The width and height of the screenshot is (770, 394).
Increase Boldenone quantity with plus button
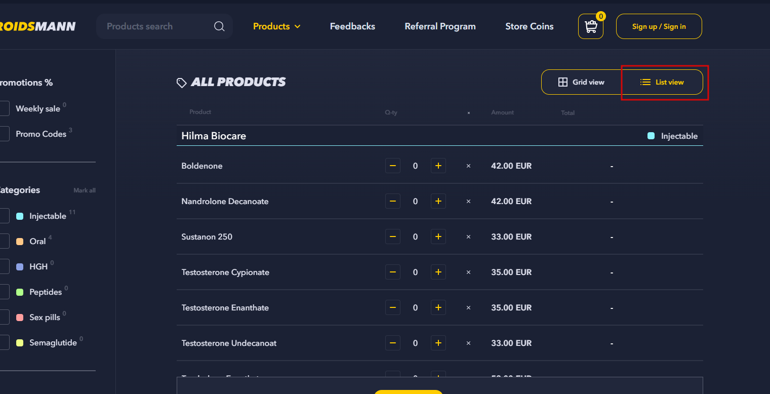pos(438,166)
